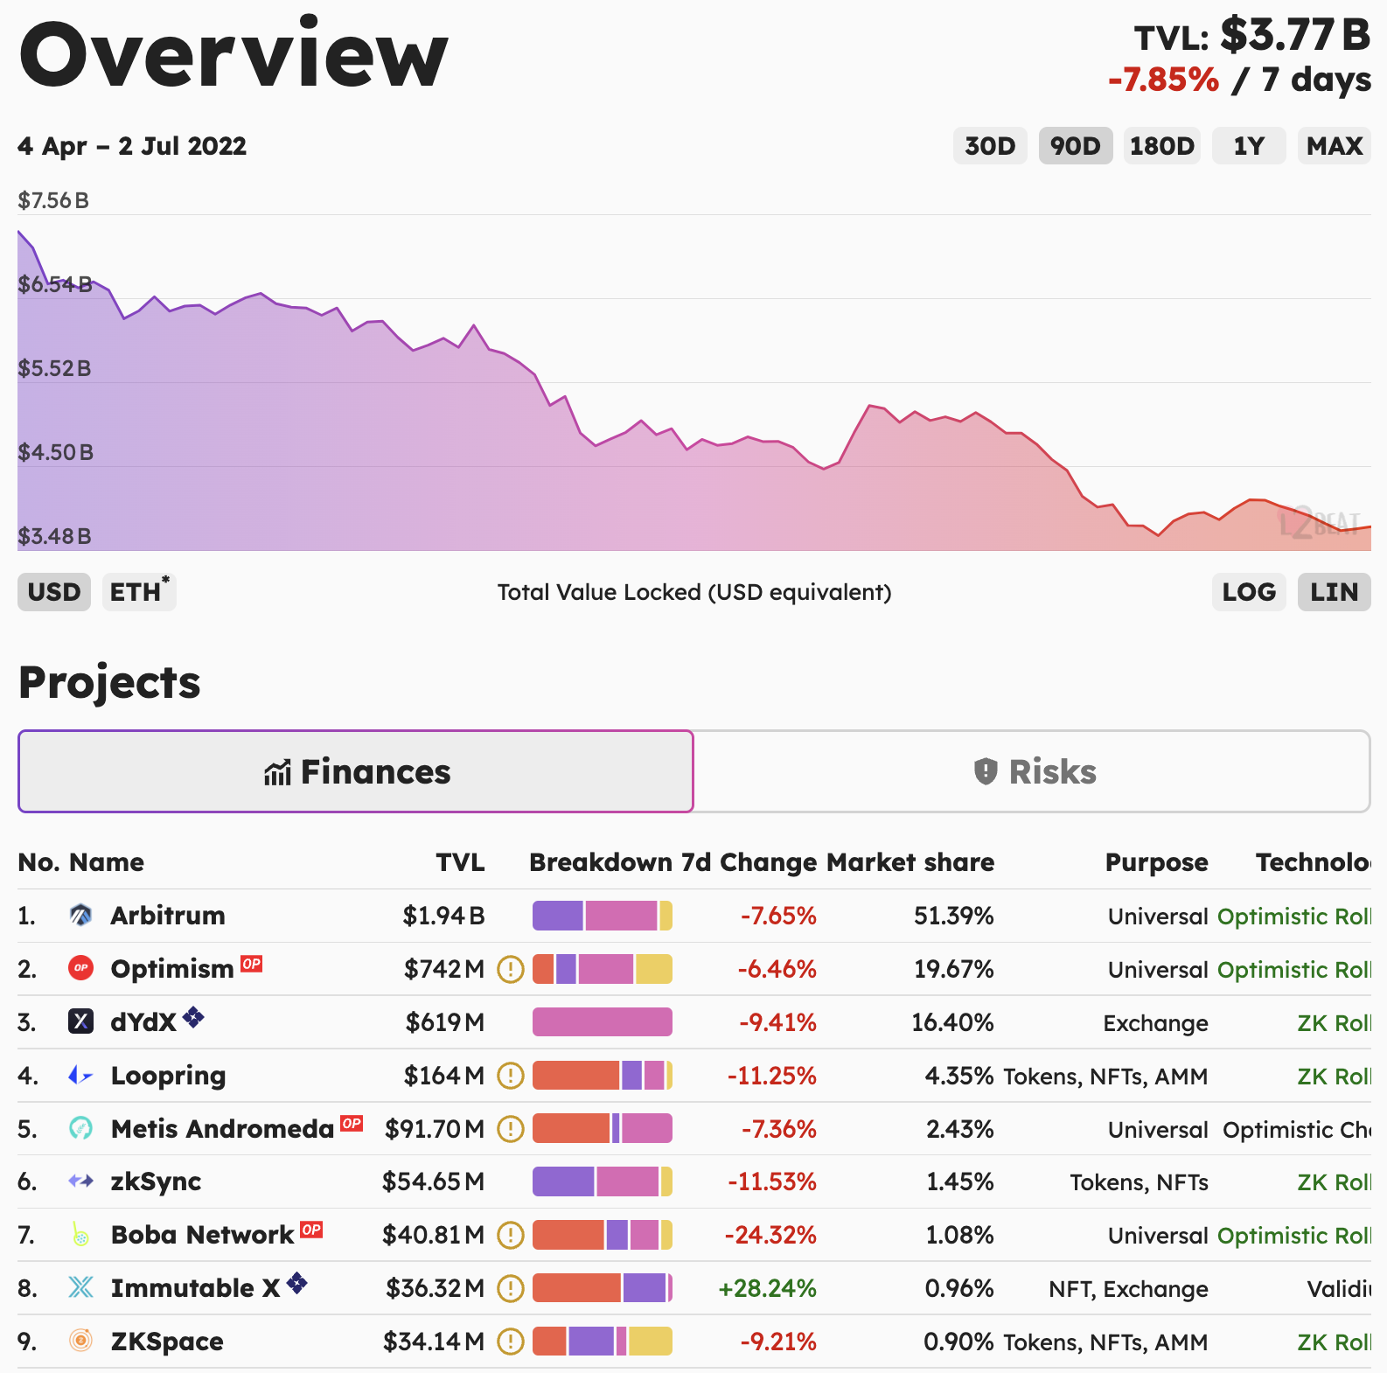
Task: Click the warning icon in ZKSpace row
Action: [x=511, y=1342]
